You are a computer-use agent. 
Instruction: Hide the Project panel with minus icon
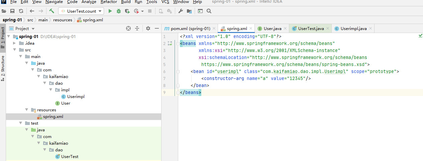[x=156, y=29]
